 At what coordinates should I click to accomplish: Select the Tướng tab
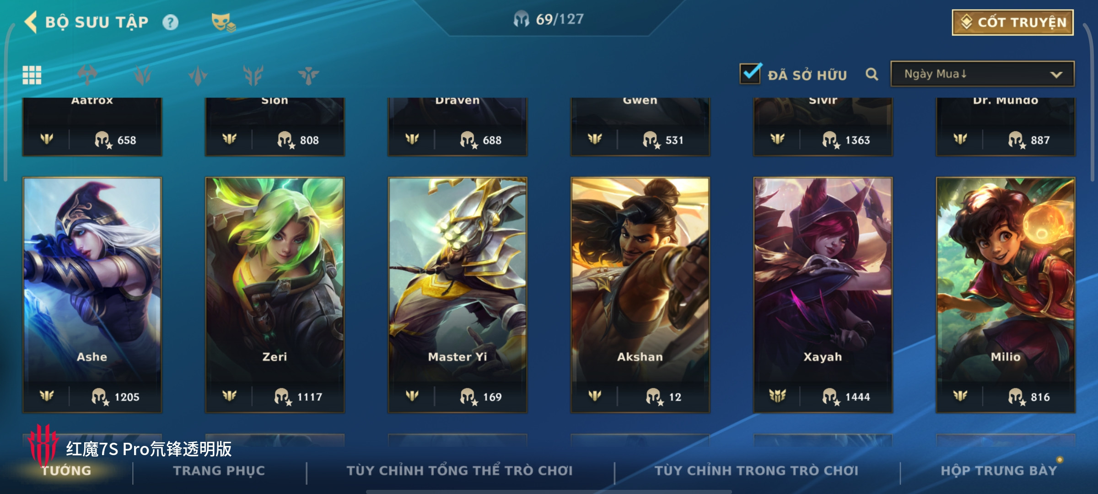pos(67,471)
